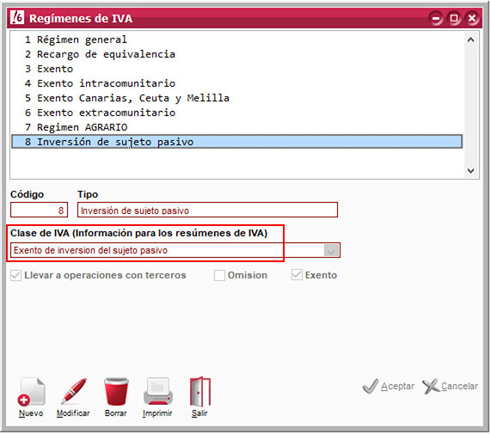
Task: Click the list scroll-down arrow
Action: pyautogui.click(x=470, y=170)
